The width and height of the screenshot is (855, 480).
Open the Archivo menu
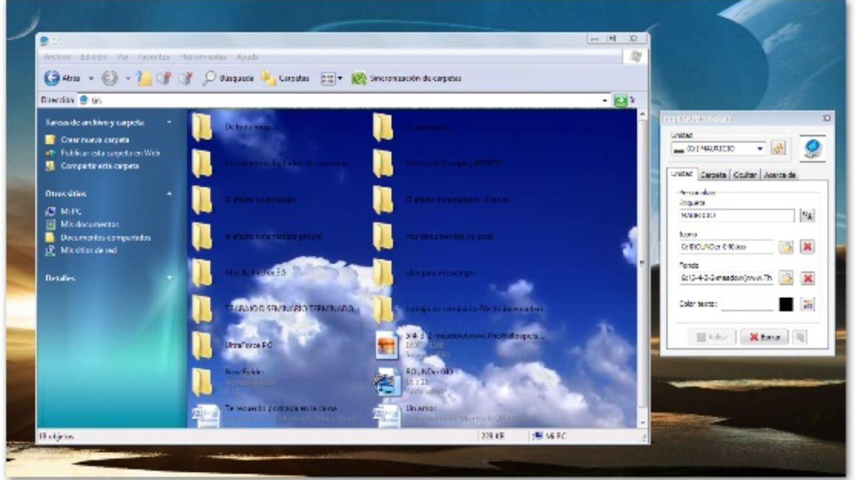(57, 57)
